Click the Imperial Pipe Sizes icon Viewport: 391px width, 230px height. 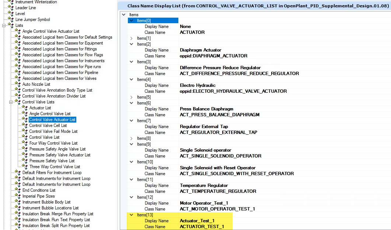point(18,196)
